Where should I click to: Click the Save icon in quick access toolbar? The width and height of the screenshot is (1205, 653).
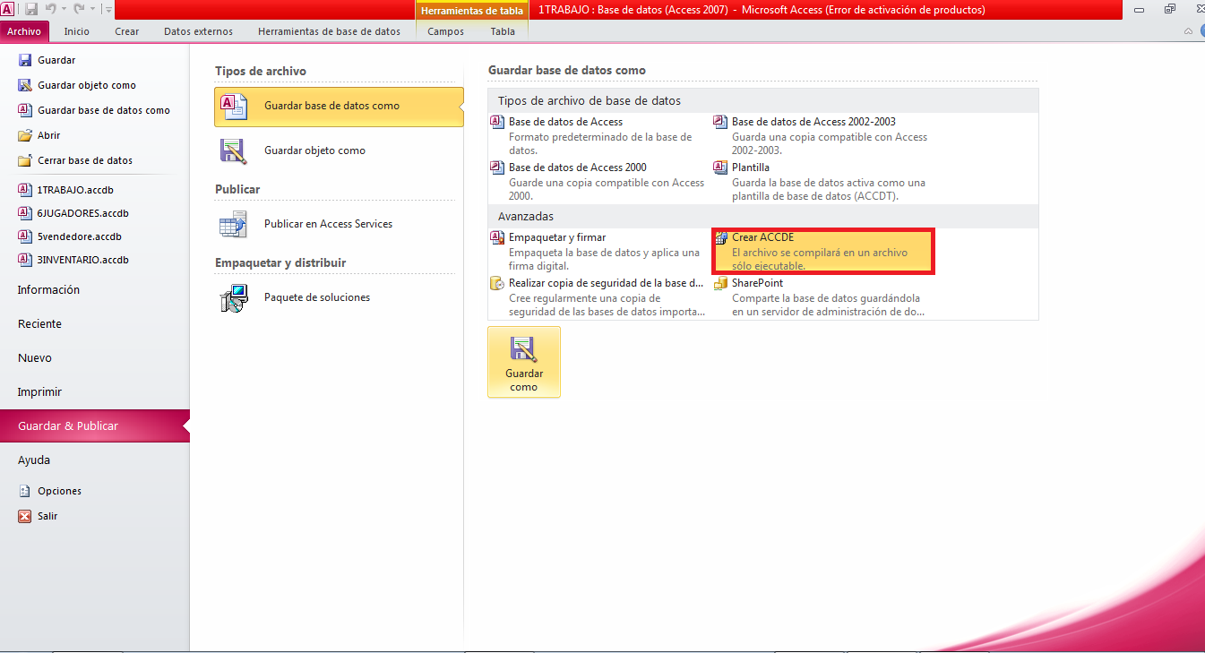30,8
